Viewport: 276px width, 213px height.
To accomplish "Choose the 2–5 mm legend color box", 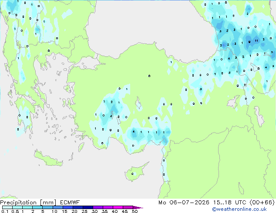I will [37, 207].
